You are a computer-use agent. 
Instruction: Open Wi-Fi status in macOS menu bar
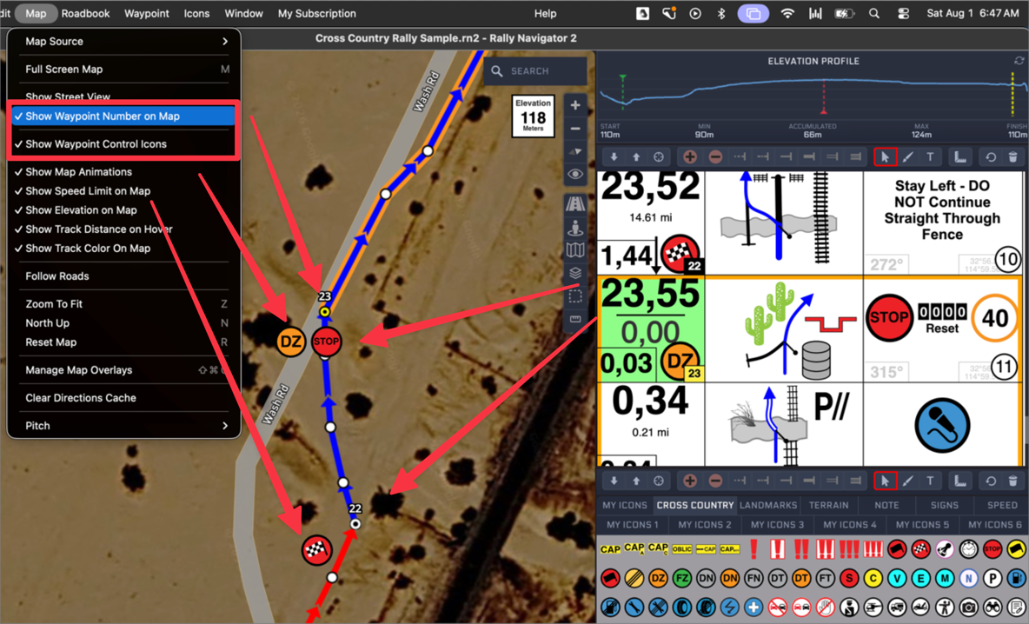pyautogui.click(x=787, y=13)
